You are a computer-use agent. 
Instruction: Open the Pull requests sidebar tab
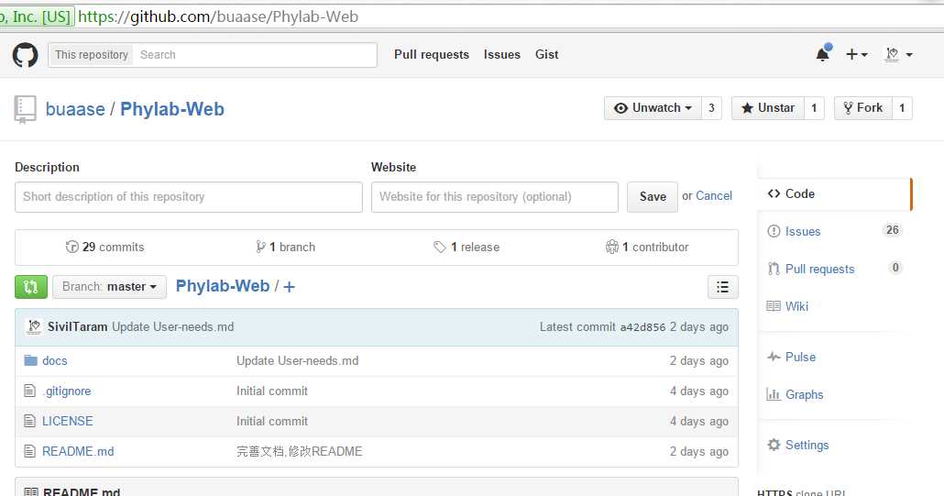[x=834, y=269]
